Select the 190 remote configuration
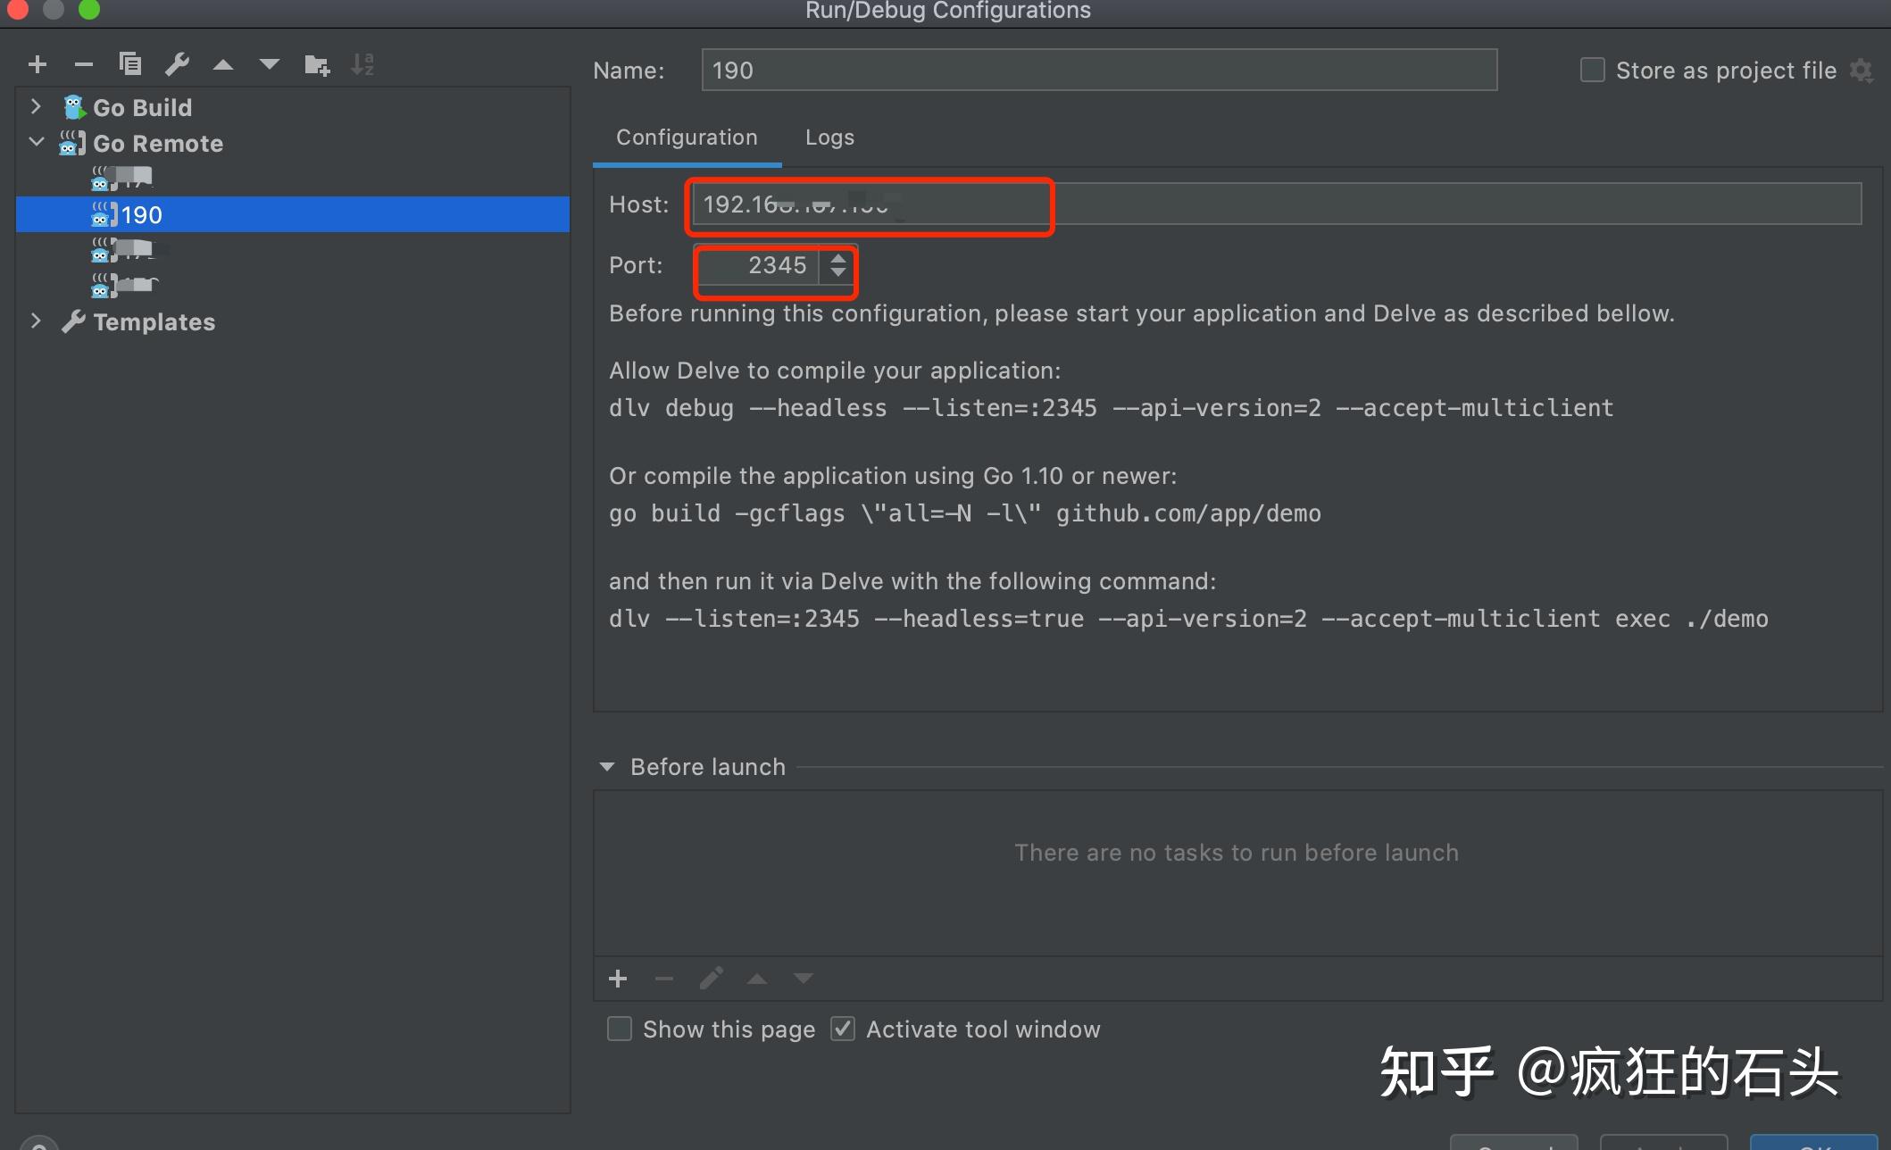The height and width of the screenshot is (1150, 1891). (293, 214)
